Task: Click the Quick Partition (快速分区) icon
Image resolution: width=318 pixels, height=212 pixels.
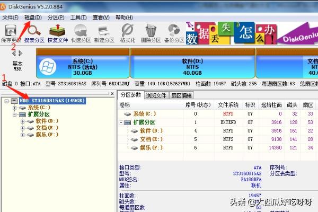Action: click(80, 33)
